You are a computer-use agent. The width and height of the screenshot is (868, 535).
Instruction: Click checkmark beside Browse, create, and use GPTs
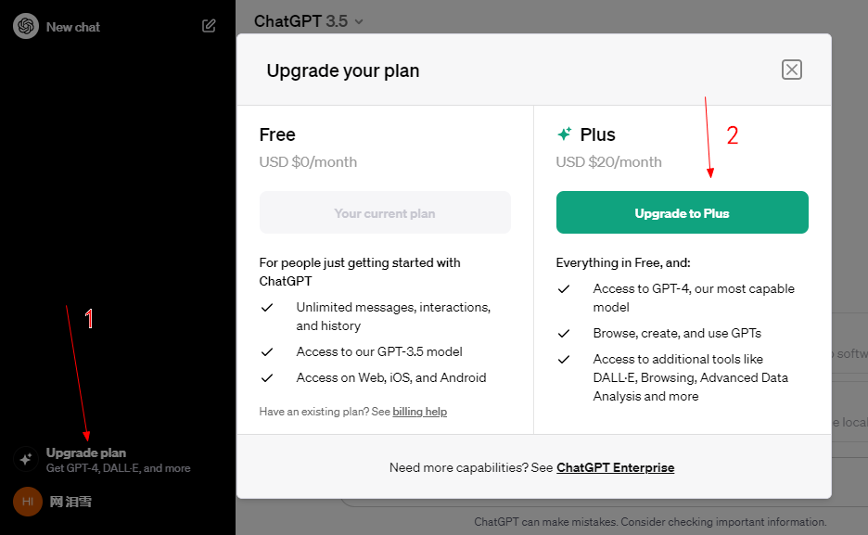[564, 333]
